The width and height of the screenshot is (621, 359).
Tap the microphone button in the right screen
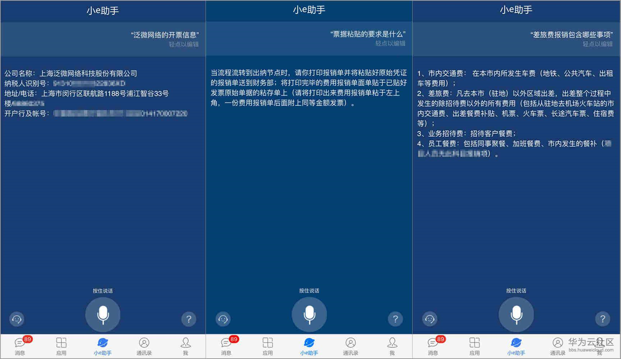pos(516,314)
